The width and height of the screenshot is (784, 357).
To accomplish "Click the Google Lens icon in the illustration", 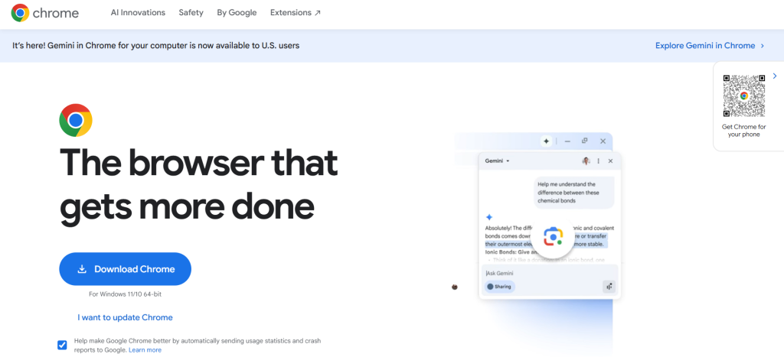I will pyautogui.click(x=553, y=236).
